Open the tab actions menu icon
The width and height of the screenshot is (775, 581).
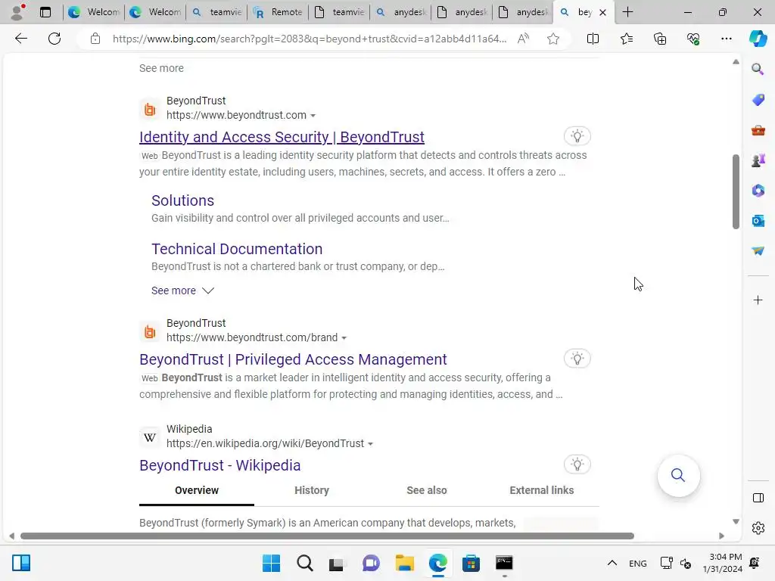pyautogui.click(x=45, y=12)
